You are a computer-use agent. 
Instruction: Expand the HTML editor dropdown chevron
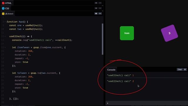pyautogui.click(x=100, y=3)
